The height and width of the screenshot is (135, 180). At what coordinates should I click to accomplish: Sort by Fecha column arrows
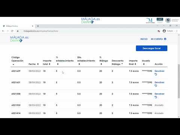coord(38,64)
